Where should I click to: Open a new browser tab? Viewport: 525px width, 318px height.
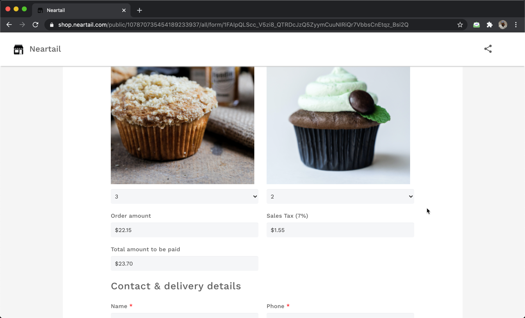pyautogui.click(x=139, y=10)
